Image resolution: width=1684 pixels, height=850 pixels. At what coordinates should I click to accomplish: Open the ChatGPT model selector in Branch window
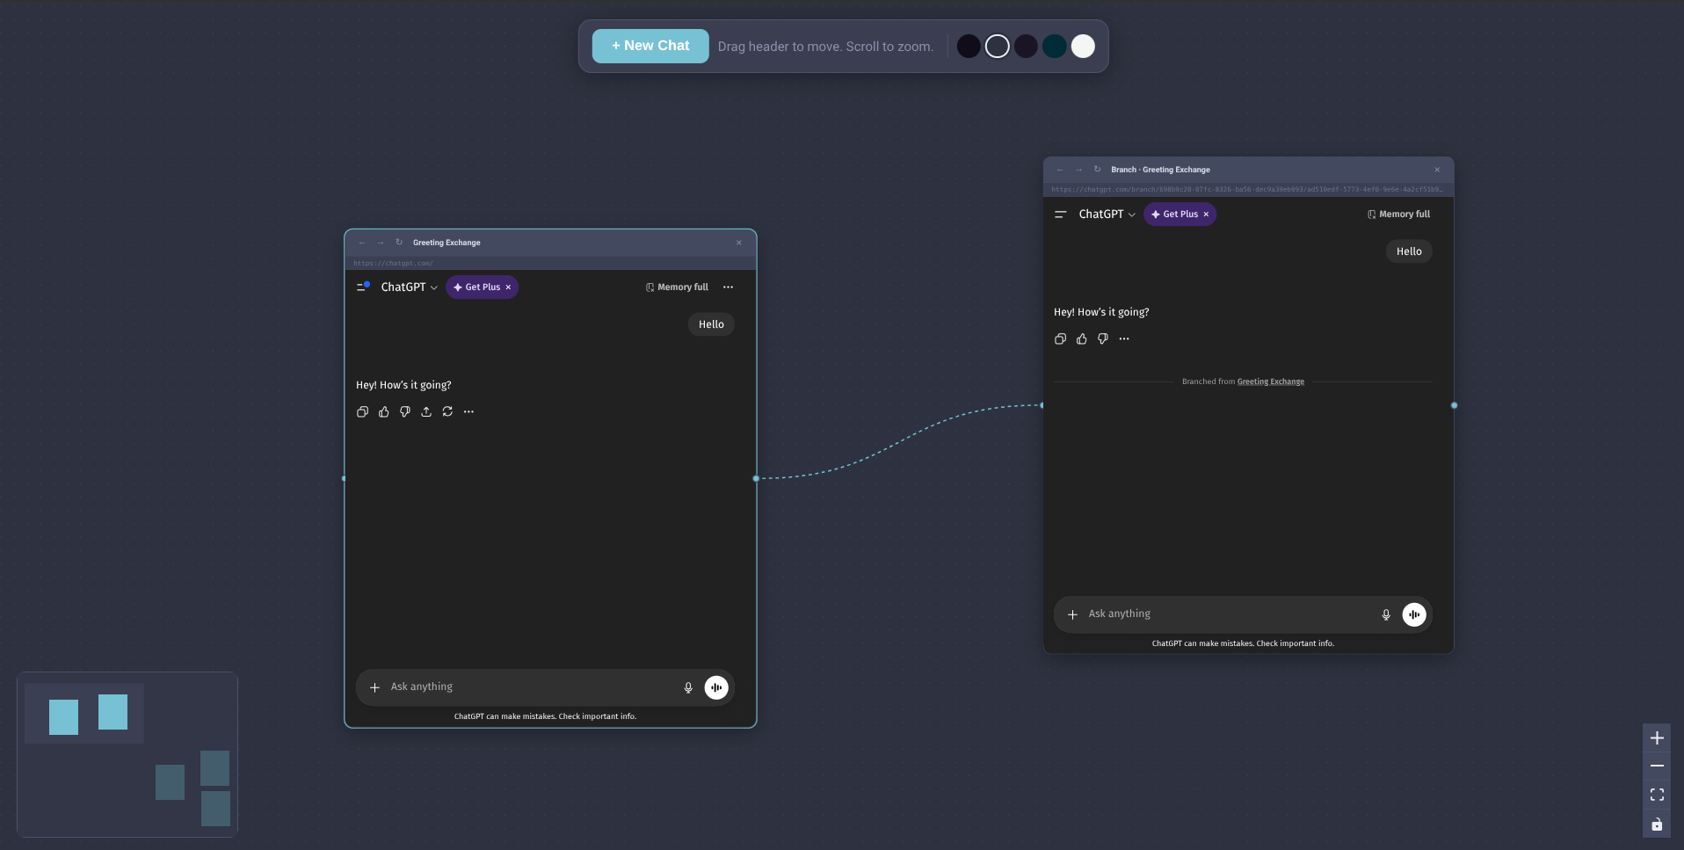[1106, 214]
